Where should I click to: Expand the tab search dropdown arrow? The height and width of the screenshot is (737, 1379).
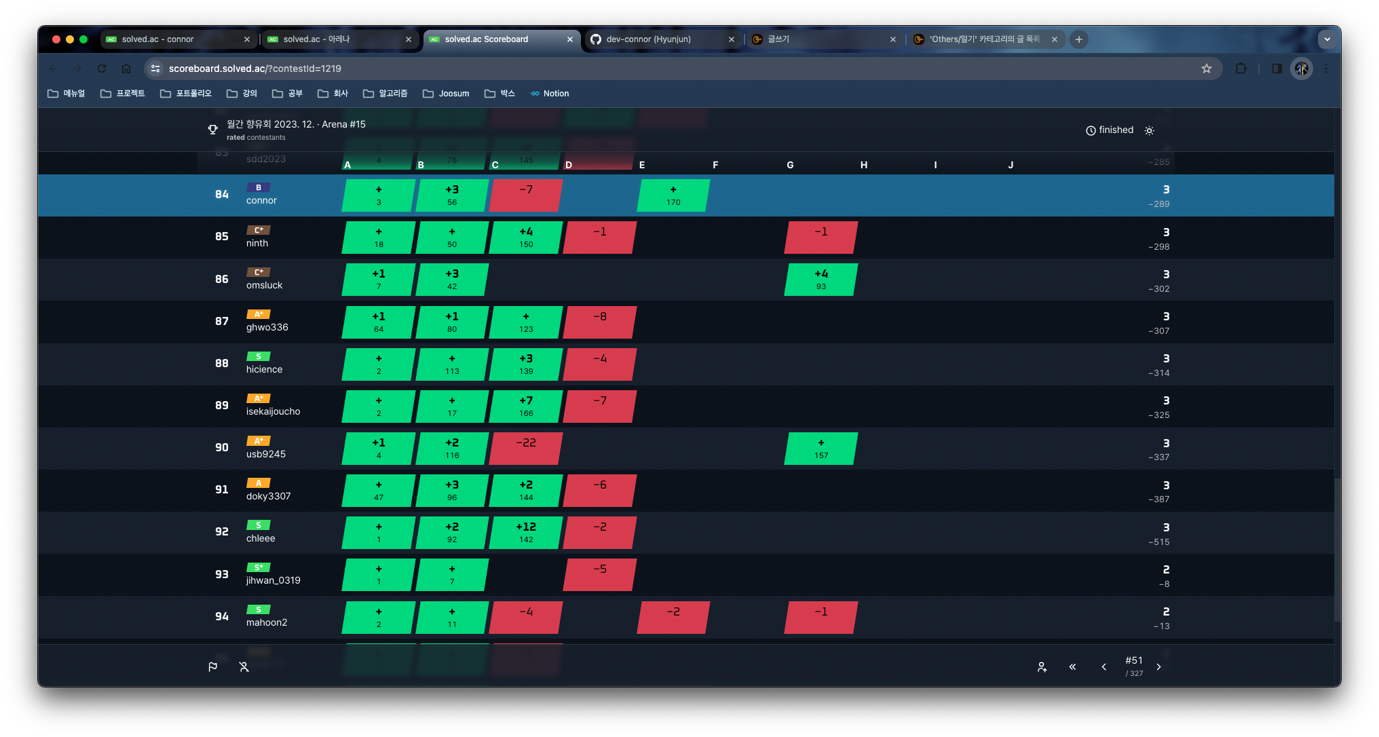pos(1327,39)
